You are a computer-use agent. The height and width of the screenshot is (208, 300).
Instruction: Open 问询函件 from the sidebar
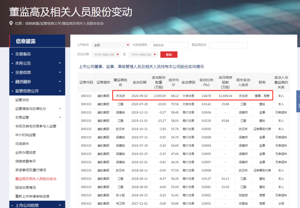22,144
